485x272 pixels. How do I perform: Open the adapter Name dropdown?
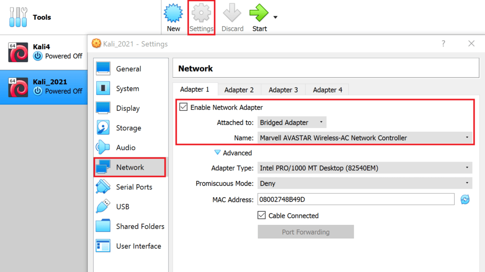coord(365,138)
